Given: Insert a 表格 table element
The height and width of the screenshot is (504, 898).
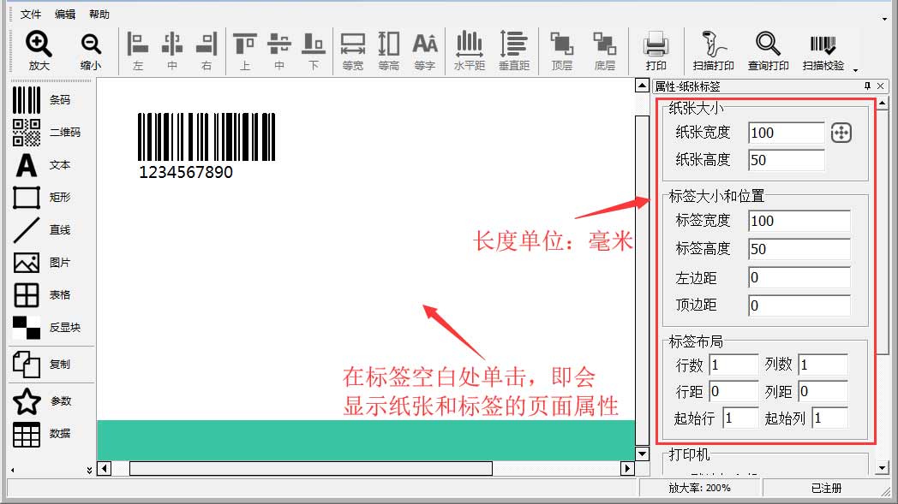Looking at the screenshot, I should (x=41, y=295).
